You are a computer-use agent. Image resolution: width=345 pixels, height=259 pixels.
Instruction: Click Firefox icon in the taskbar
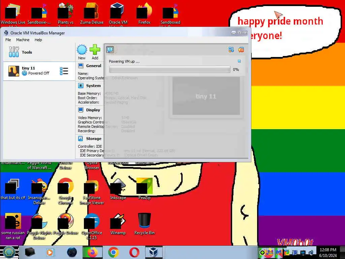(x=92, y=252)
